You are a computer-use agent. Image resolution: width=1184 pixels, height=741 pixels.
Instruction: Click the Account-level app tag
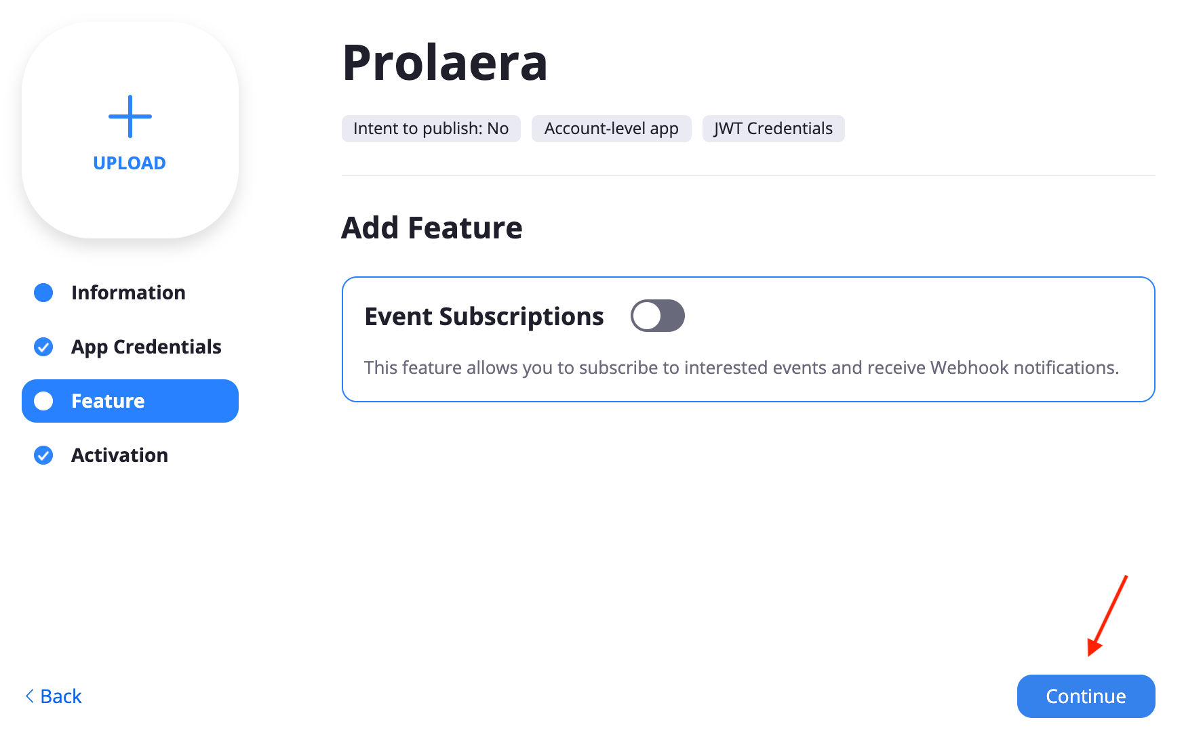pyautogui.click(x=612, y=129)
